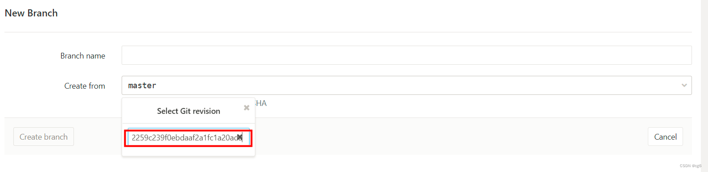This screenshot has width=708, height=172.
Task: Click the empty area below revision search box
Action: pyautogui.click(x=188, y=151)
